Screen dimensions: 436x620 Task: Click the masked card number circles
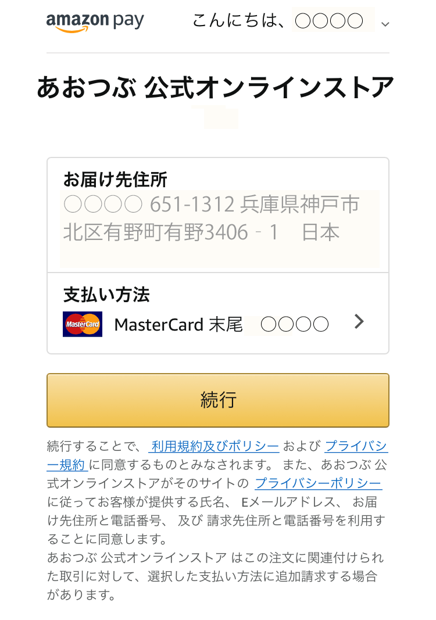(x=295, y=324)
